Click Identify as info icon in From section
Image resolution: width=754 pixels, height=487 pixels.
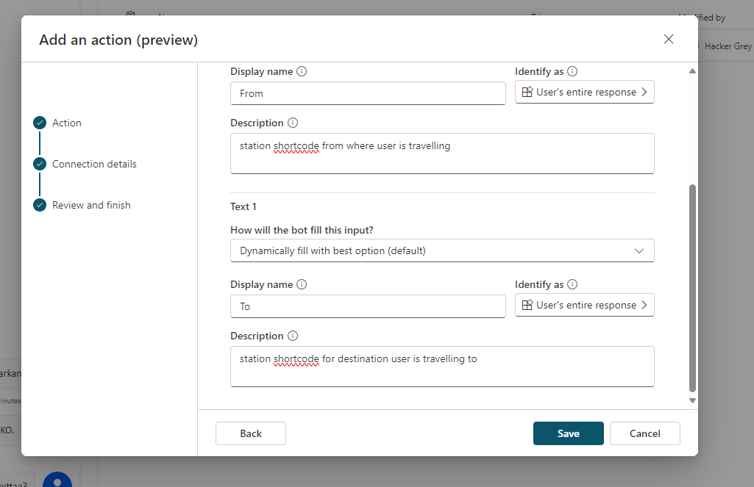pyautogui.click(x=572, y=72)
